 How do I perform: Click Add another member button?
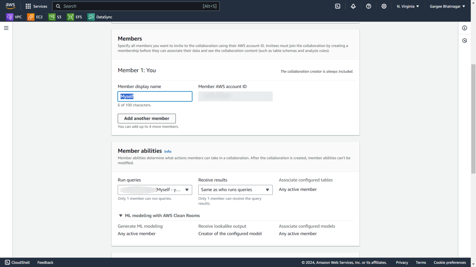click(146, 118)
